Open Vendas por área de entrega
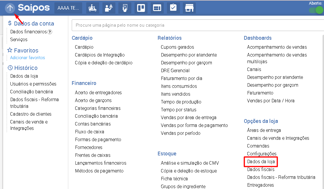The height and width of the screenshot is (189, 324). [189, 118]
